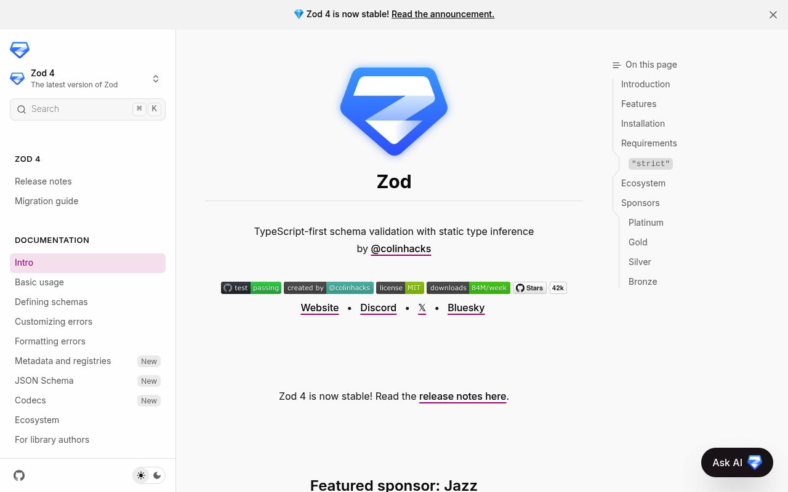Open the release notes here link
The width and height of the screenshot is (788, 492).
pyautogui.click(x=462, y=397)
